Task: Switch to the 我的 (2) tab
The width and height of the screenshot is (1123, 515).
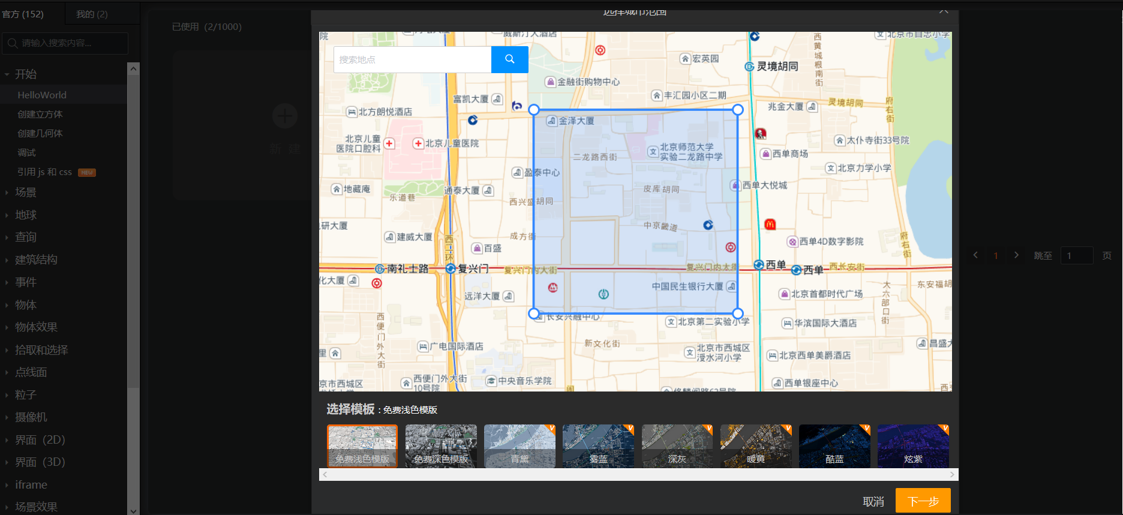Action: pos(92,14)
